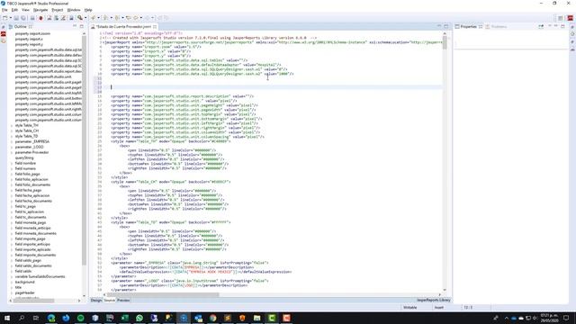Viewport: 576px width, 324px height.
Task: Click the Search magnifier toolbar icon
Action: coord(80,18)
